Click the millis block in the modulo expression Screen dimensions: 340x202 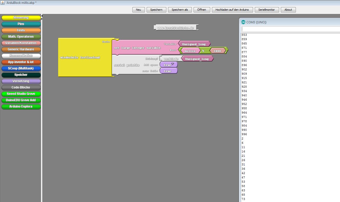tap(190, 51)
